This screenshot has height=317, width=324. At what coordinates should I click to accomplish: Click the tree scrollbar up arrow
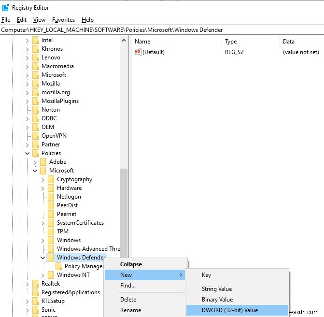tap(124, 40)
